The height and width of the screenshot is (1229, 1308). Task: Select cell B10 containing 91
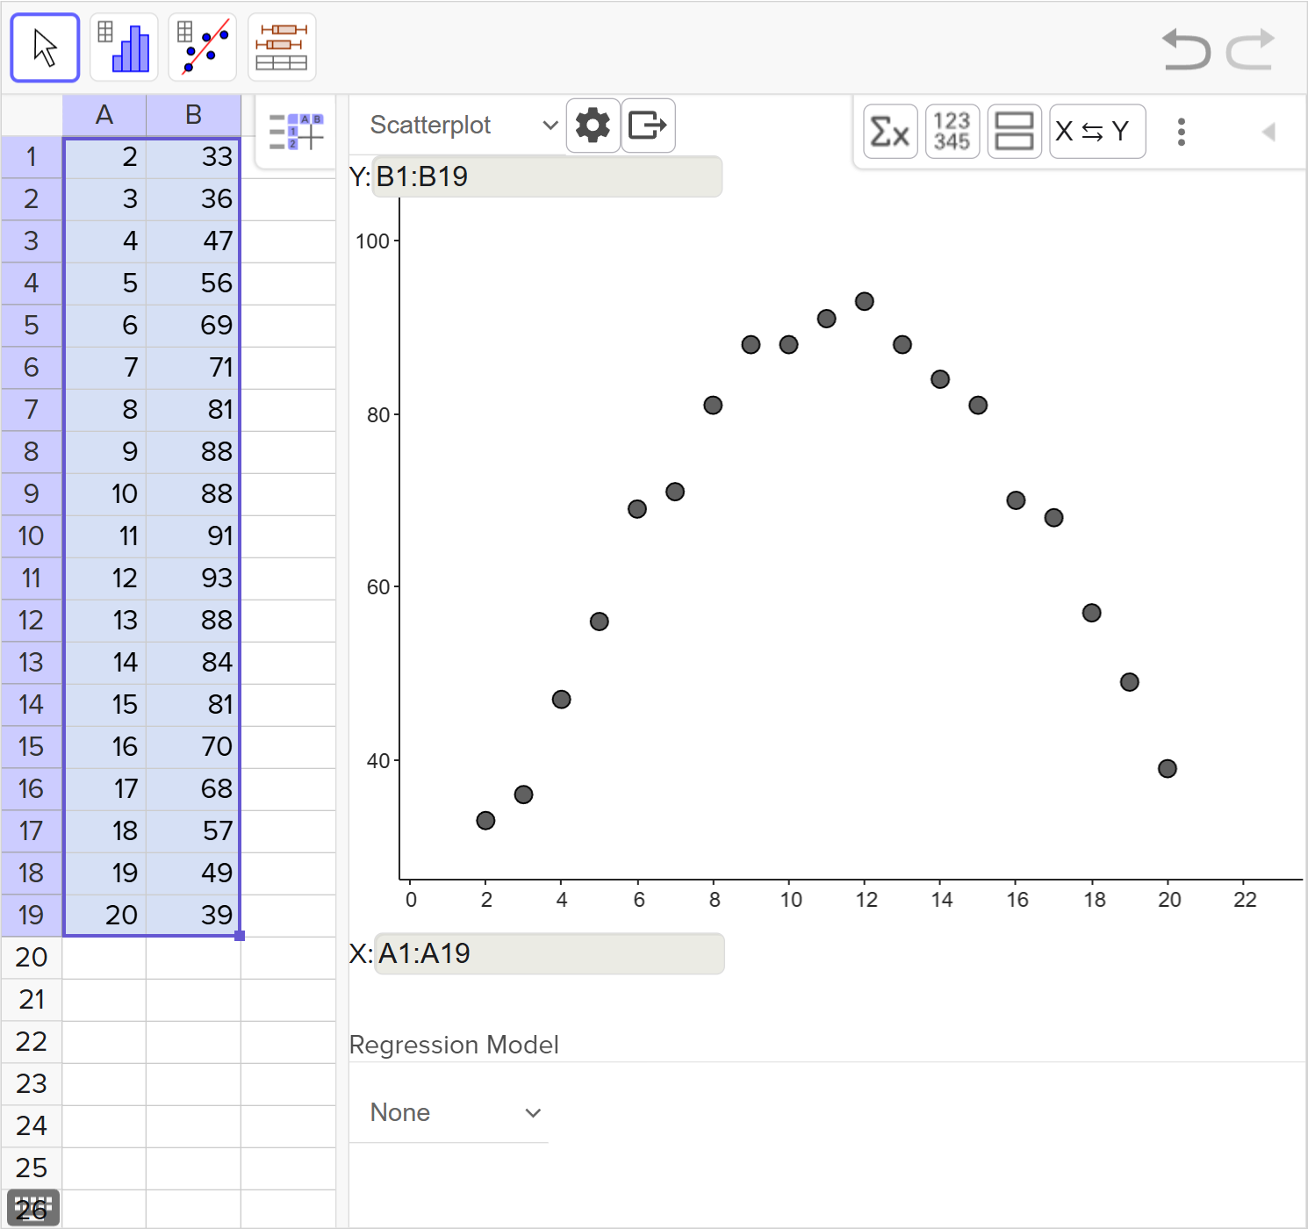pos(193,536)
